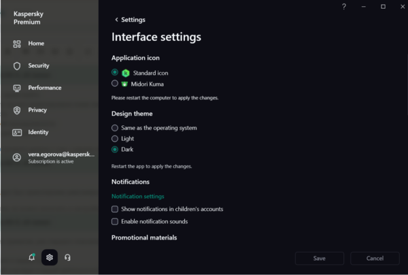The image size is (408, 275).
Task: Open the notifications bell icon
Action: tap(31, 257)
